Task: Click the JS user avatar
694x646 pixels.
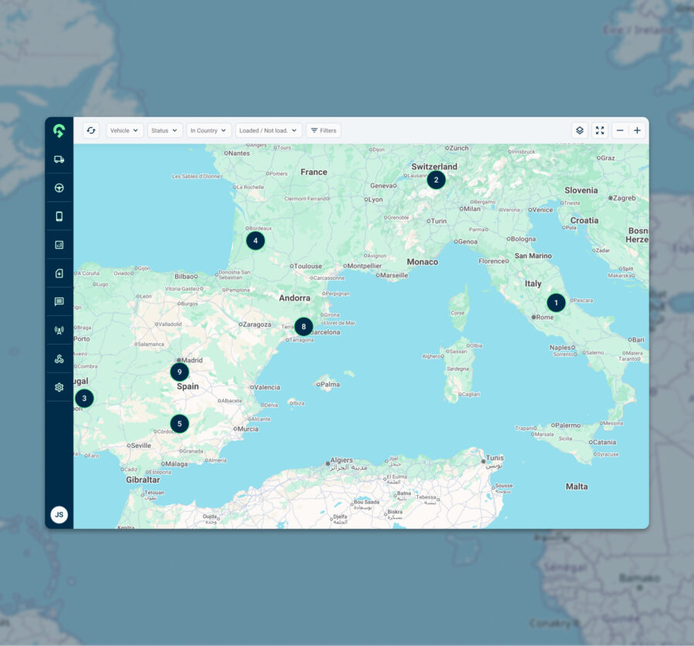Action: pos(59,514)
